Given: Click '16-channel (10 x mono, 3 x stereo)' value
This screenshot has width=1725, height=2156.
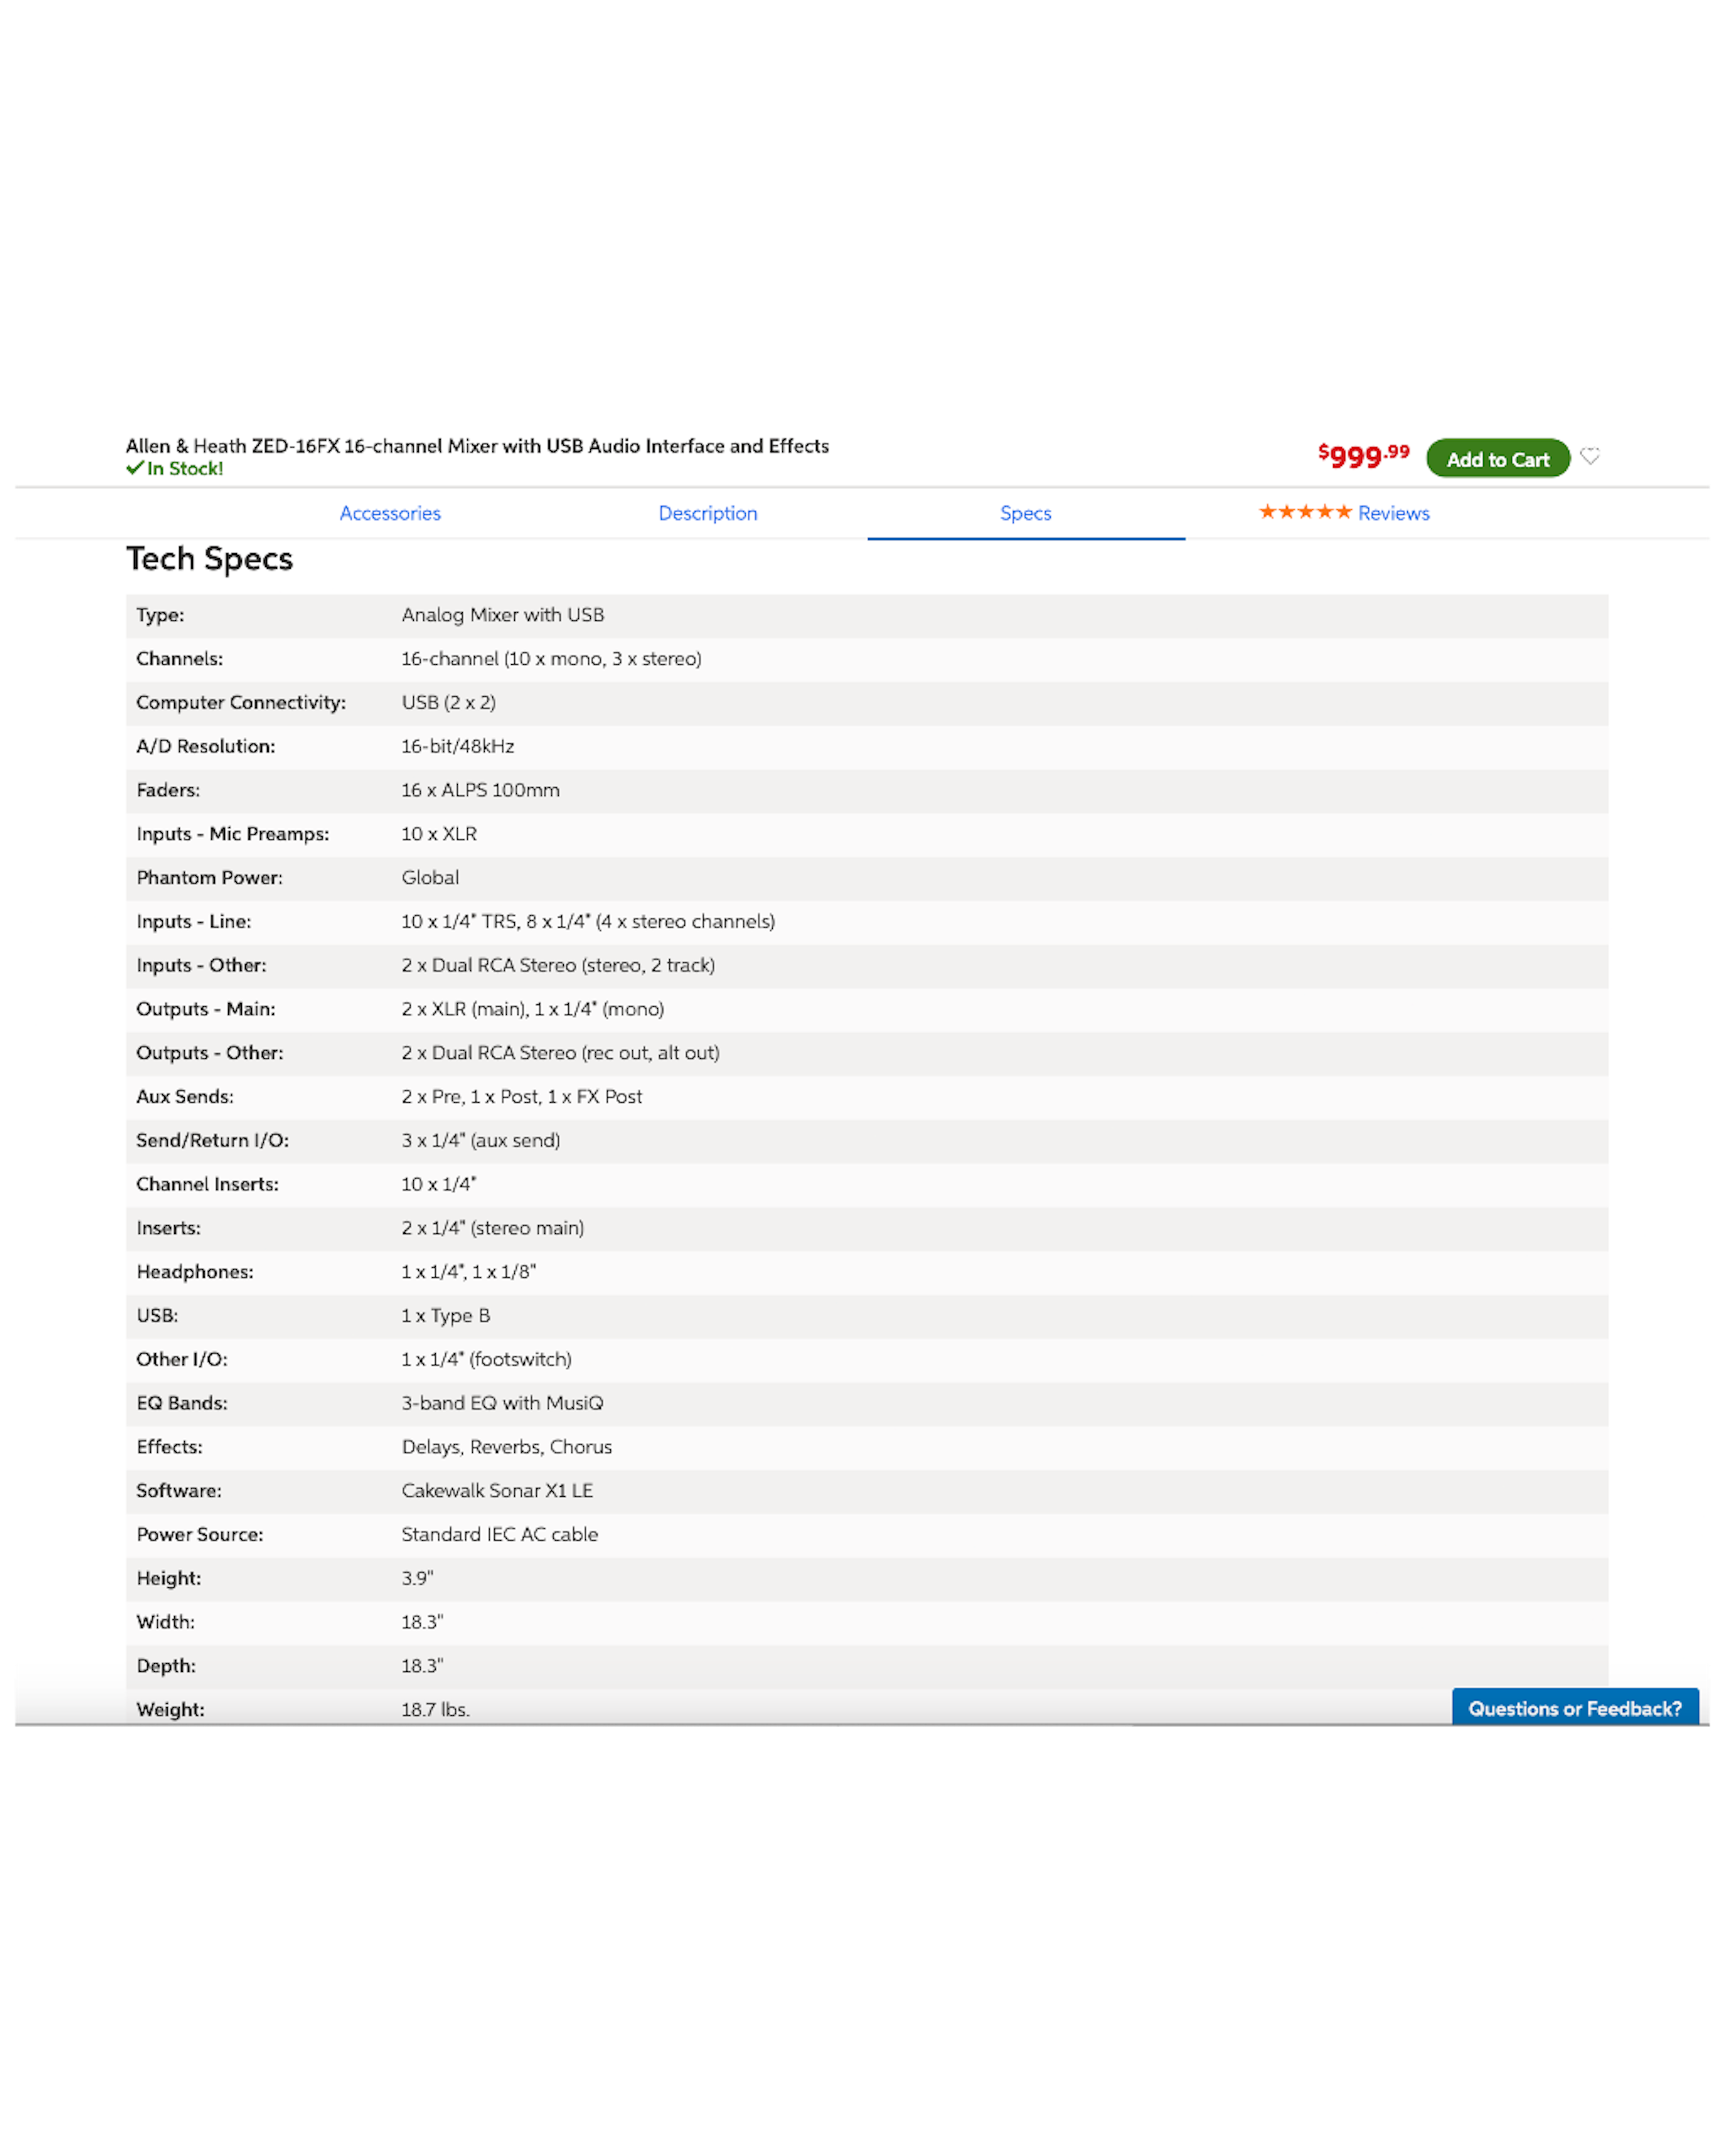Looking at the screenshot, I should point(551,659).
